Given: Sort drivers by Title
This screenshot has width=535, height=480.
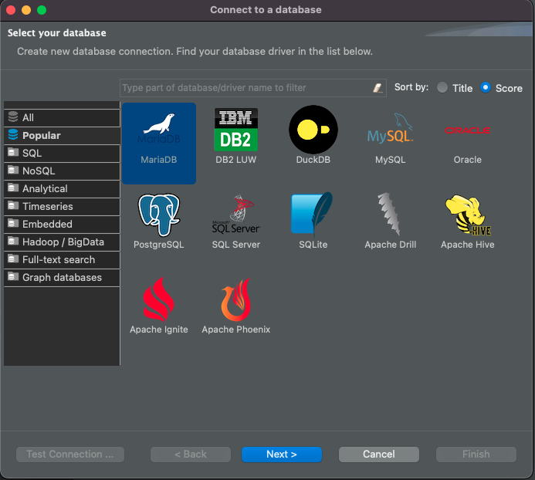Looking at the screenshot, I should [455, 88].
